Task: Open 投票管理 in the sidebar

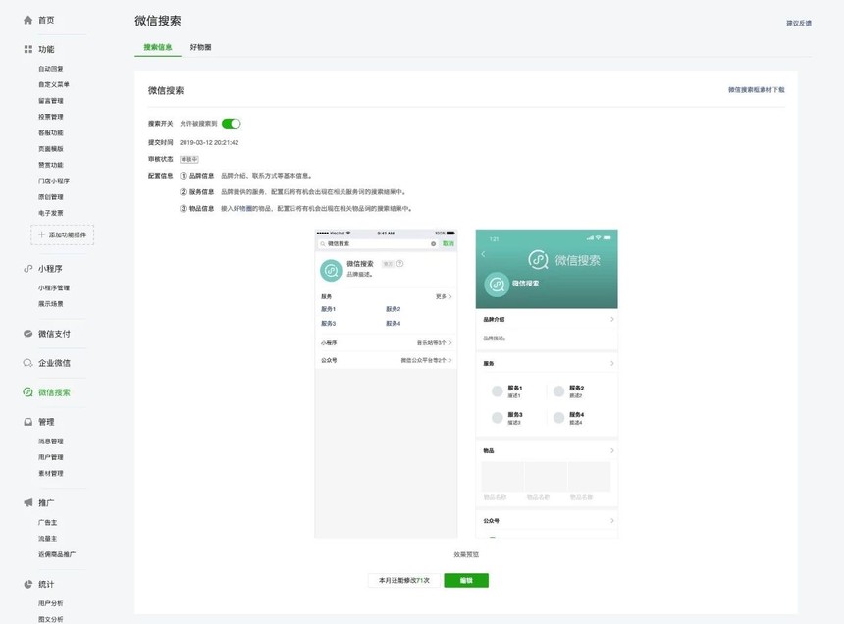Action: (x=51, y=117)
